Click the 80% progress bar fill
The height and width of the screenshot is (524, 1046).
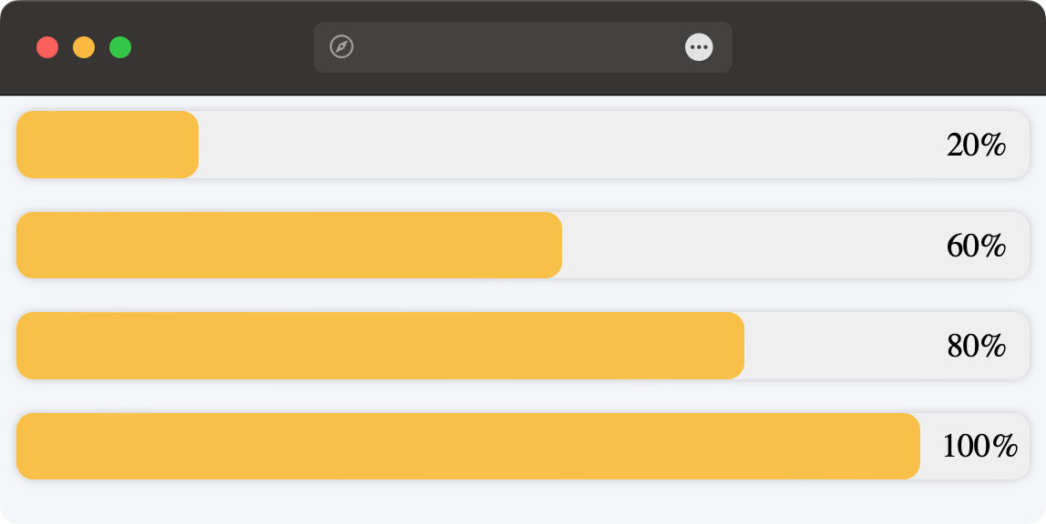click(380, 346)
